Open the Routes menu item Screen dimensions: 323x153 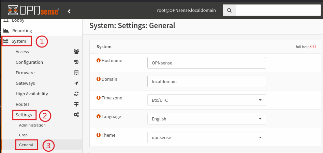(23, 104)
